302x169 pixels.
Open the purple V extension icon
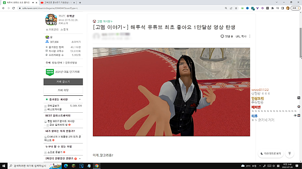(x=257, y=8)
